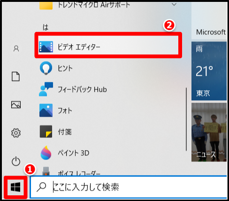Launch the フィードバック Hub app icon
The width and height of the screenshot is (229, 201).
click(46, 89)
